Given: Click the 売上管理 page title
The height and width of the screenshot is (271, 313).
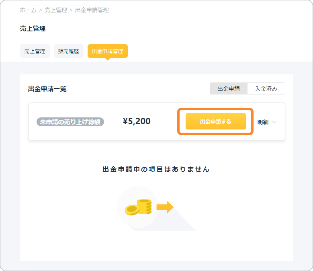Looking at the screenshot, I should coord(33,29).
